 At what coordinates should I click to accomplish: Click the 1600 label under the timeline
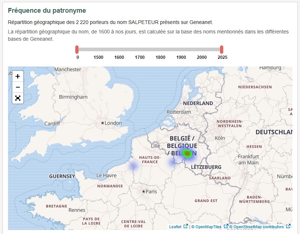tap(119, 57)
